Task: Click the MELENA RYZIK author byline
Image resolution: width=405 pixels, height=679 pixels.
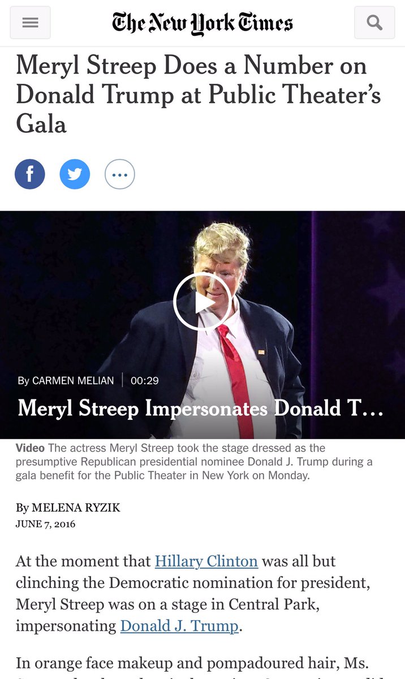Action: click(68, 508)
